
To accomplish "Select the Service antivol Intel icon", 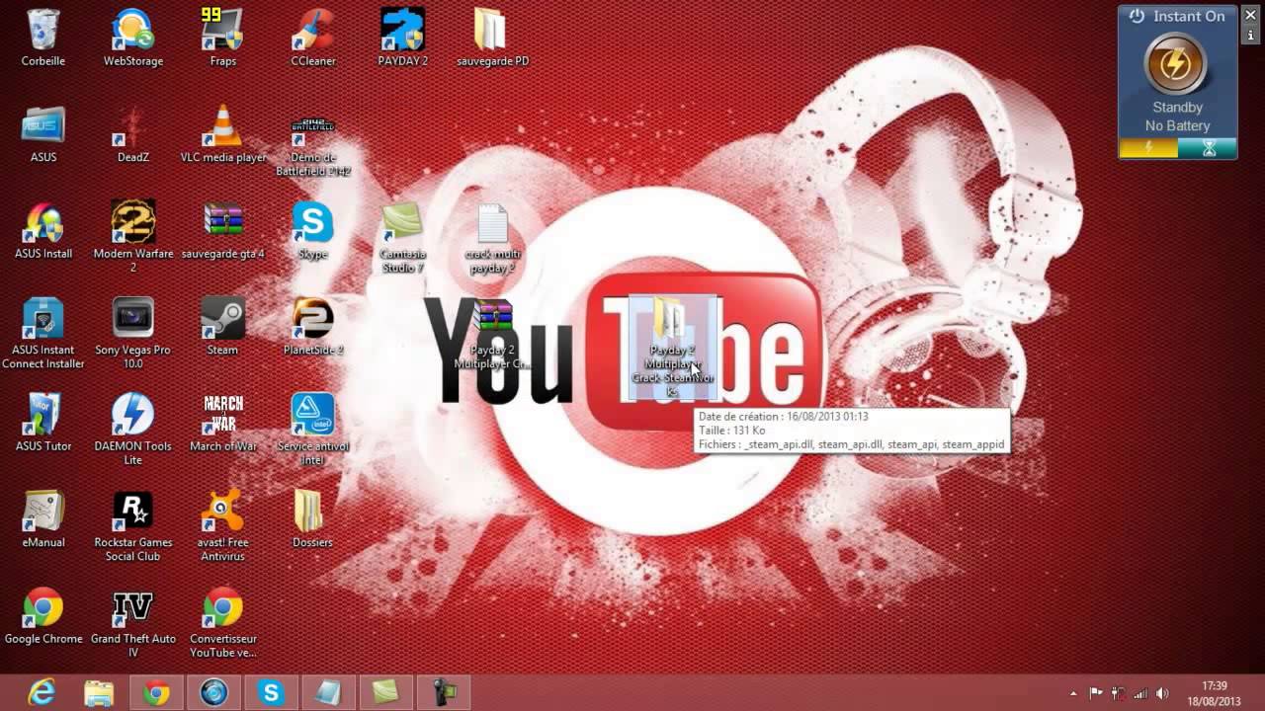I will coord(313,430).
